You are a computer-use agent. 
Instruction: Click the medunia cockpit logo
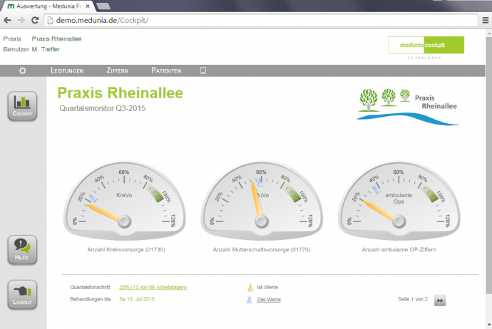[x=426, y=46]
